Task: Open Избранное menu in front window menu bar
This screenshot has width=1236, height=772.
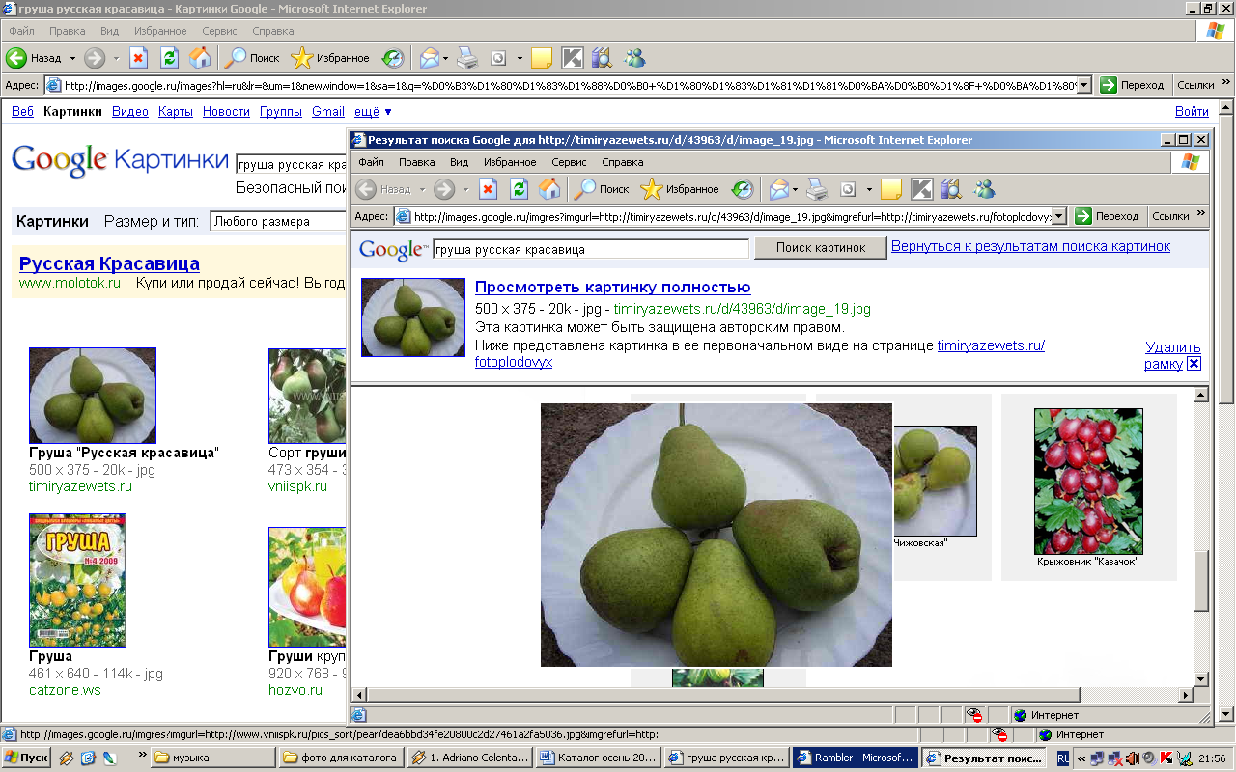Action: coord(510,162)
